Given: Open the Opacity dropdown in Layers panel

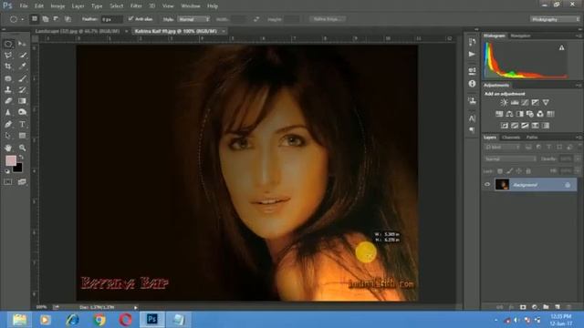Looking at the screenshot, I should [577, 159].
